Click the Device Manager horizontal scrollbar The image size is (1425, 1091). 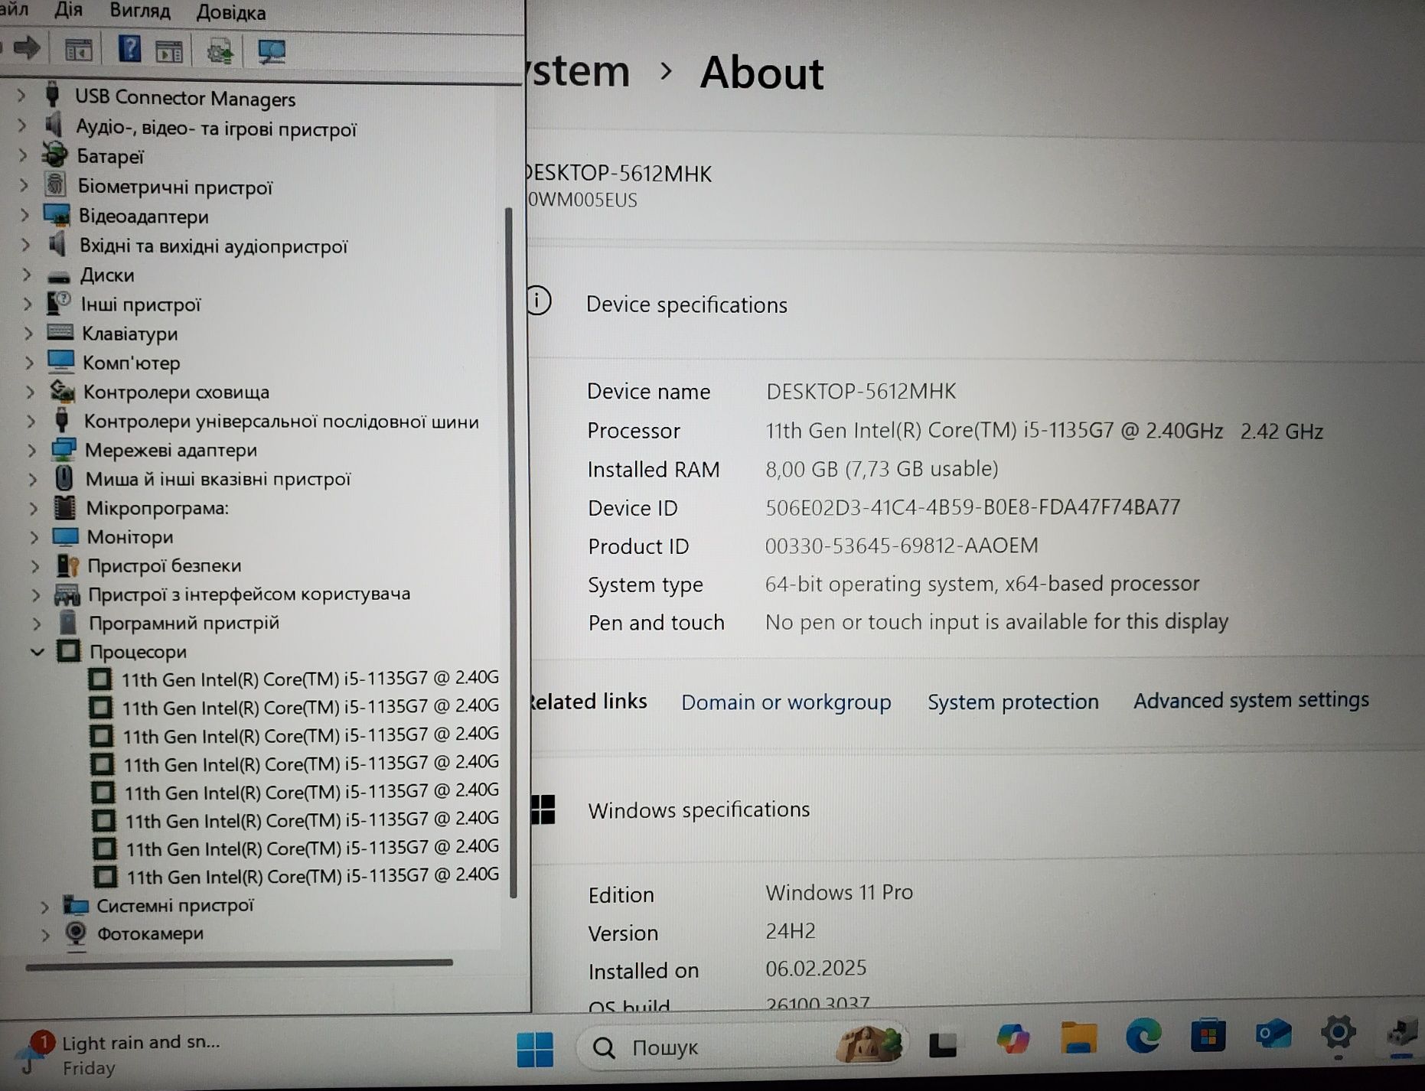click(239, 964)
